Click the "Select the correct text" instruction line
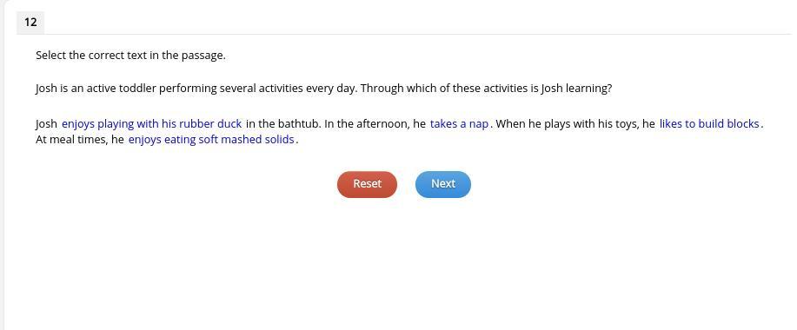797x330 pixels. [x=130, y=56]
